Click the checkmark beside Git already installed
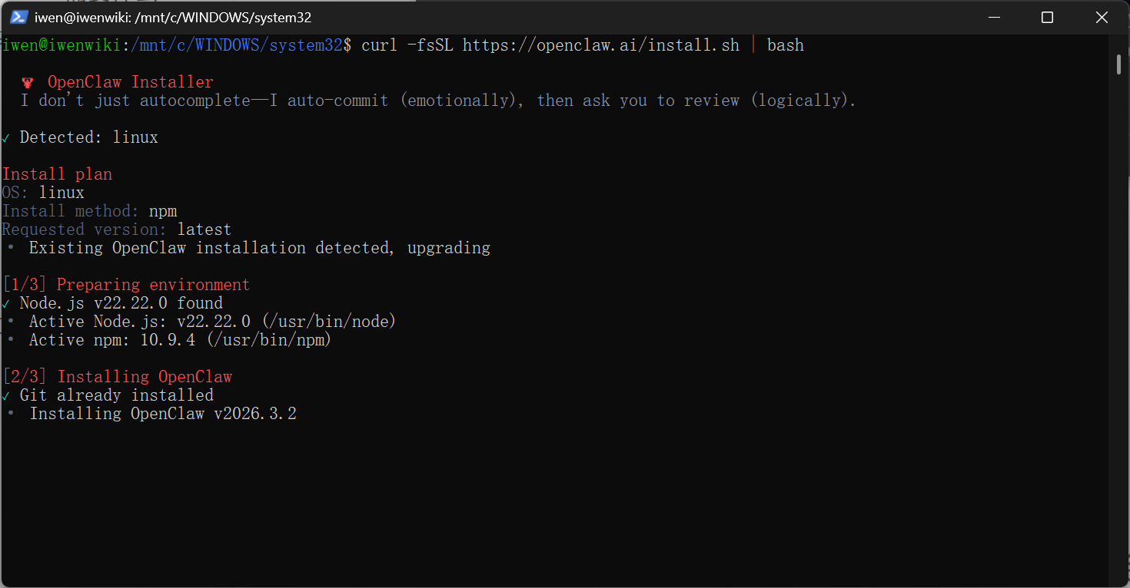This screenshot has height=588, width=1130. [6, 396]
